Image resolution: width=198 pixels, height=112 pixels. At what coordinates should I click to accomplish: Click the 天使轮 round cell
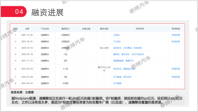[x=65, y=83]
